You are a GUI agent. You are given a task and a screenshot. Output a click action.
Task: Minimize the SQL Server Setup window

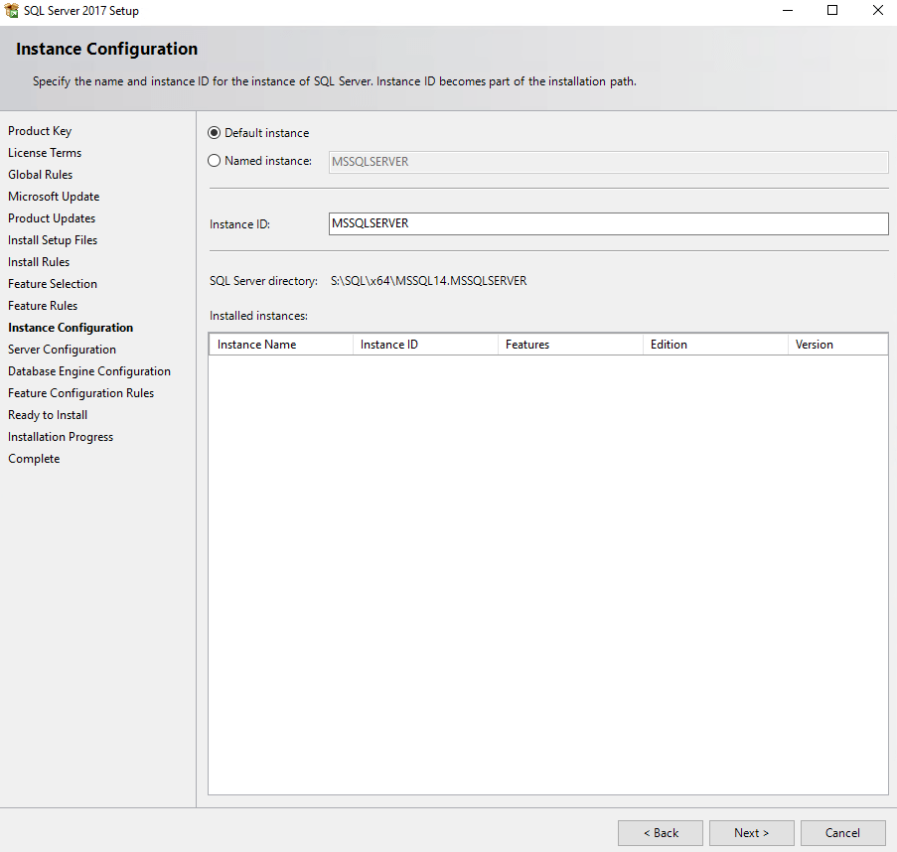pos(787,11)
